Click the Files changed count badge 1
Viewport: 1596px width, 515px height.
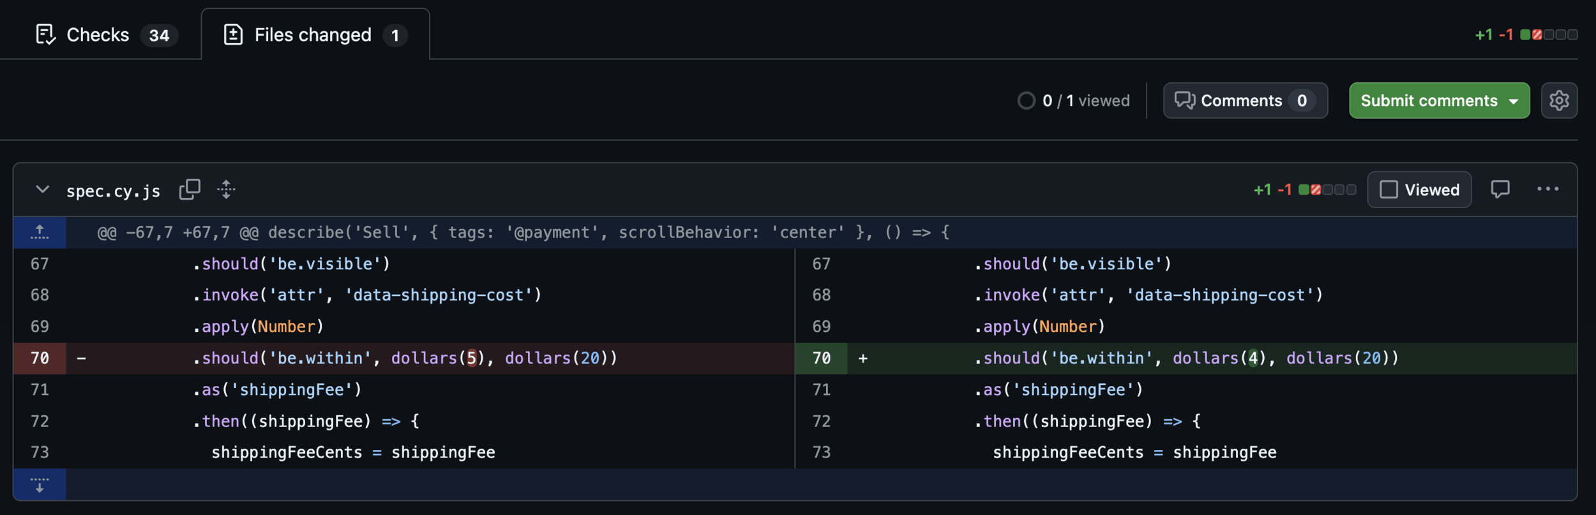(x=395, y=35)
